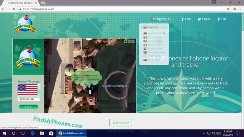Choose English(US) in the language list

point(154,27)
